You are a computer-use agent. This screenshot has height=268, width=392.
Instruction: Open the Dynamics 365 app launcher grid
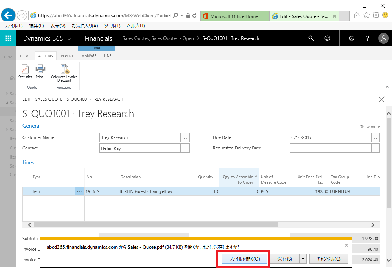tap(8, 38)
